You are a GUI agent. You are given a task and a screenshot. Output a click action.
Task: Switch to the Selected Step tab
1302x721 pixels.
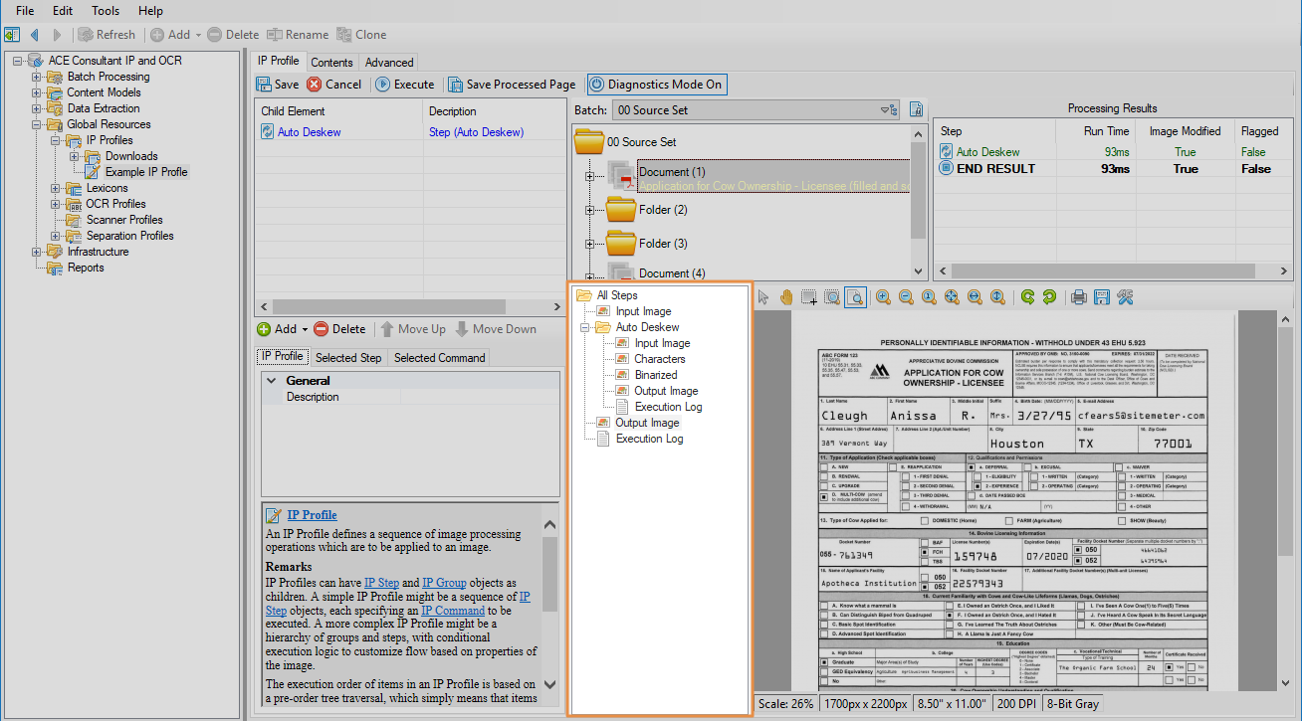pos(348,358)
